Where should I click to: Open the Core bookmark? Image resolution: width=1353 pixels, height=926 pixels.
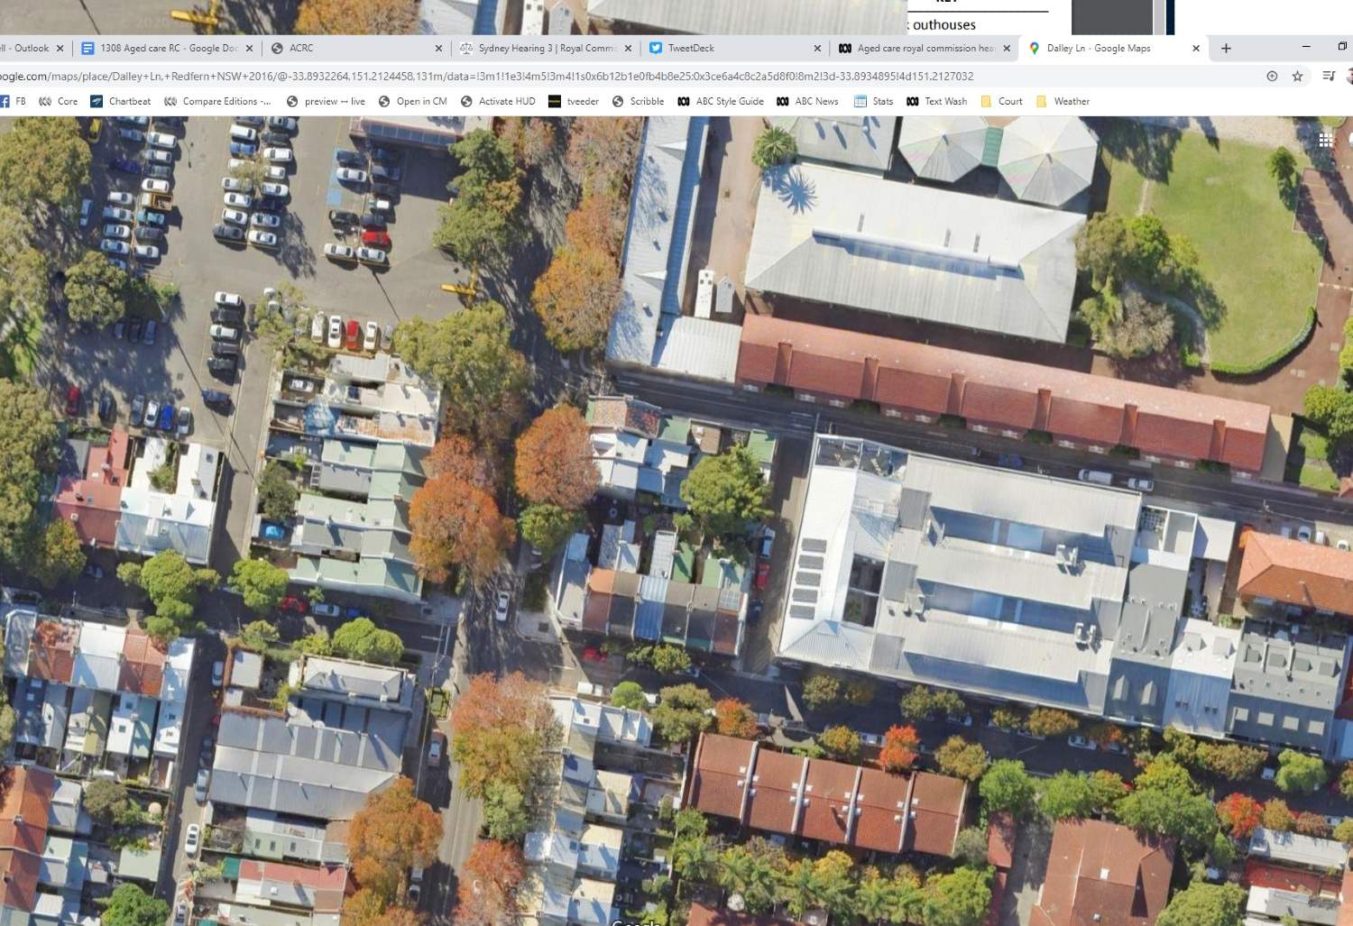coord(58,101)
